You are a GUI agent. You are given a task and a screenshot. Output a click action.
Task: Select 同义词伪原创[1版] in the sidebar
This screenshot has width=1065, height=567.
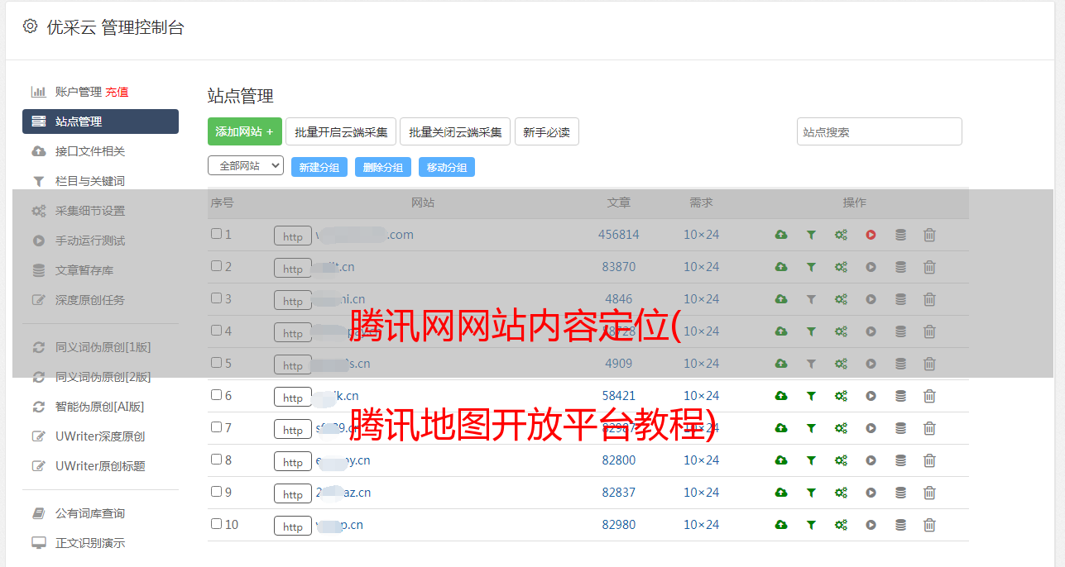[103, 347]
